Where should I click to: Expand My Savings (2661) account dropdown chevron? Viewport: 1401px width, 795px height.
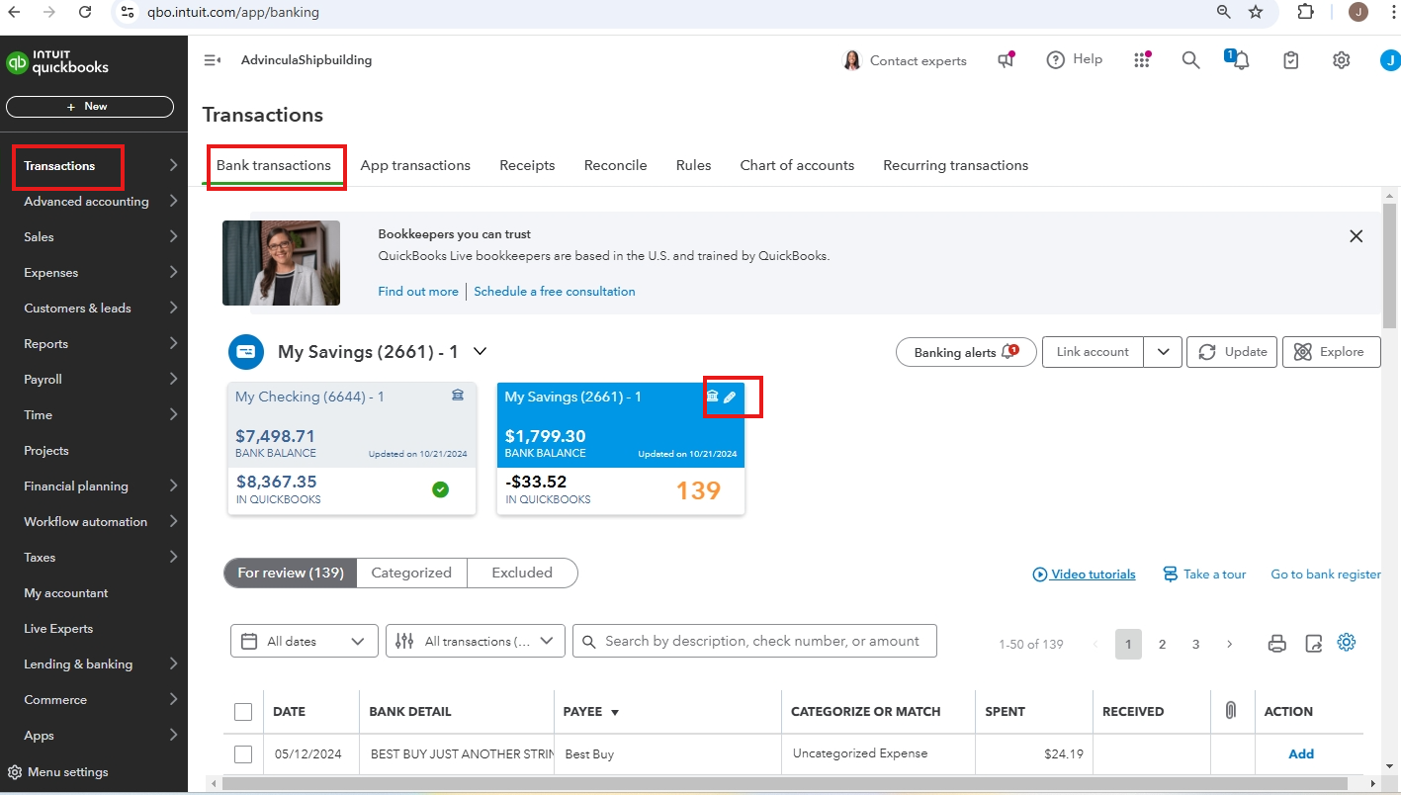tap(481, 351)
